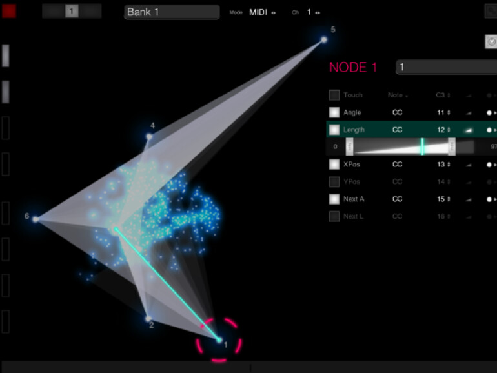Click the center point where the teal line begins

pos(116,228)
